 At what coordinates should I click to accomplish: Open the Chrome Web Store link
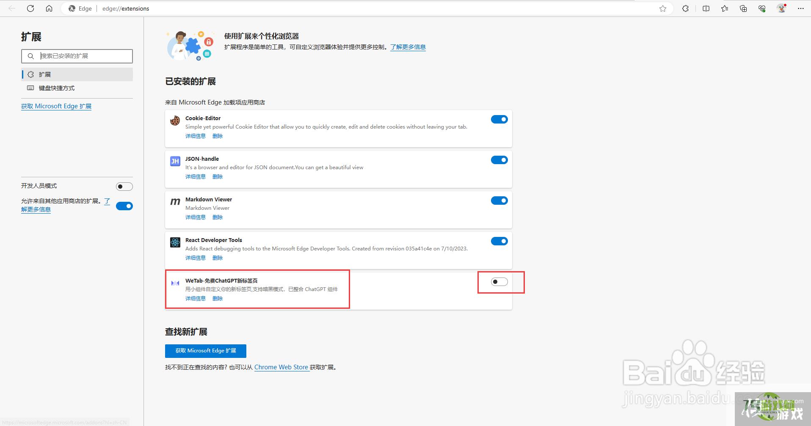(281, 367)
